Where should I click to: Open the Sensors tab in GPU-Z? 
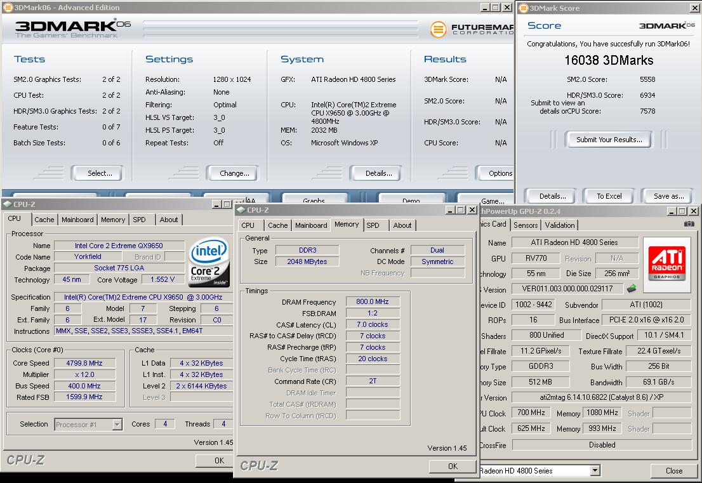pos(526,225)
